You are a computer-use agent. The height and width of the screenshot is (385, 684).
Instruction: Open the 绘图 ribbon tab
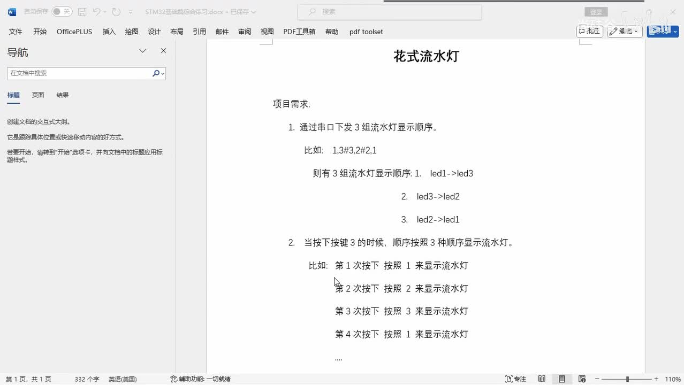[132, 32]
